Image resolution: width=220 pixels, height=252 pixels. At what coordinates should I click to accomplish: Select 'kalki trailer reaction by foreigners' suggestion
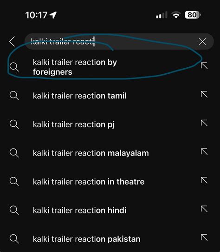point(75,67)
